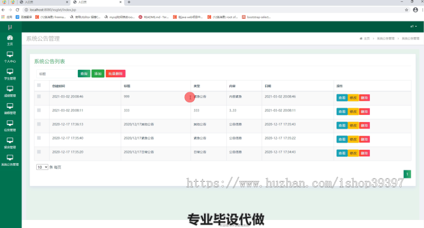Click 删除 for the 333 row
This screenshot has width=424, height=228.
364,112
